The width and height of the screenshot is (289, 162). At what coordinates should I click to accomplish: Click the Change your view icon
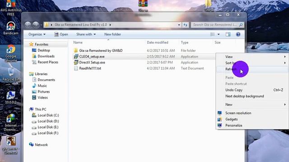(x=213, y=34)
